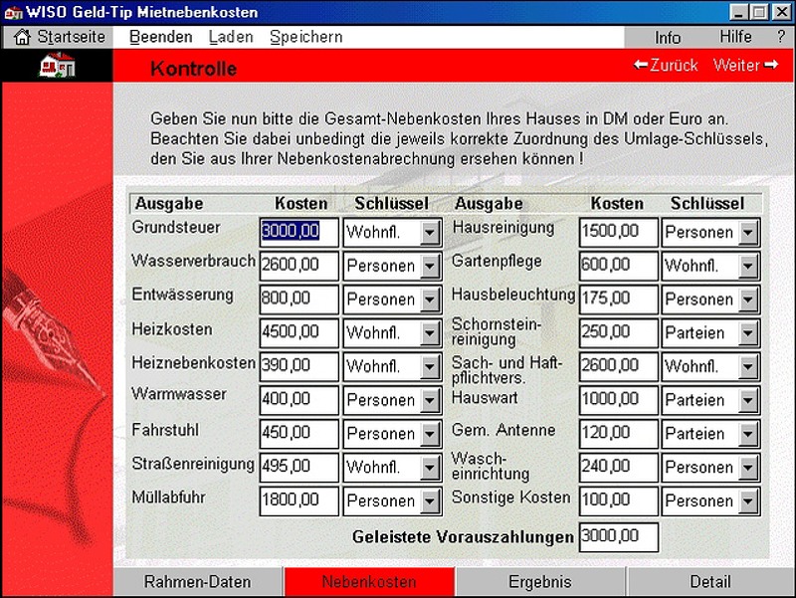This screenshot has height=598, width=796.
Task: Open the Detail tab
Action: [x=710, y=582]
